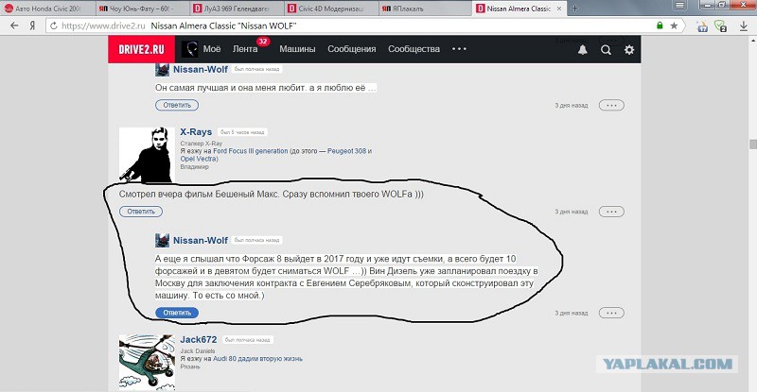Open Peugeot 308 car link

(x=346, y=151)
